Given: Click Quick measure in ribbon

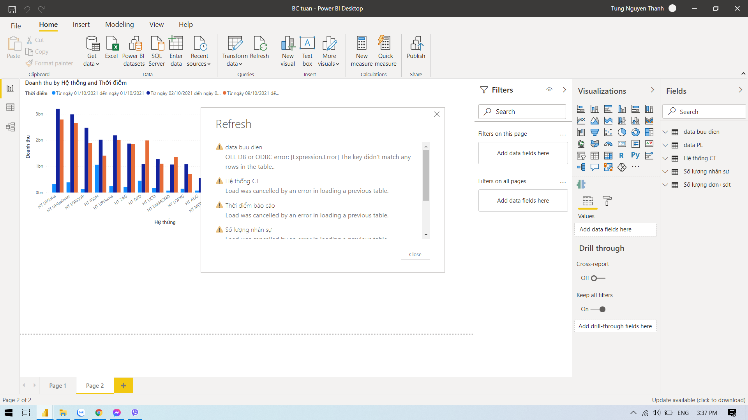Looking at the screenshot, I should (385, 51).
